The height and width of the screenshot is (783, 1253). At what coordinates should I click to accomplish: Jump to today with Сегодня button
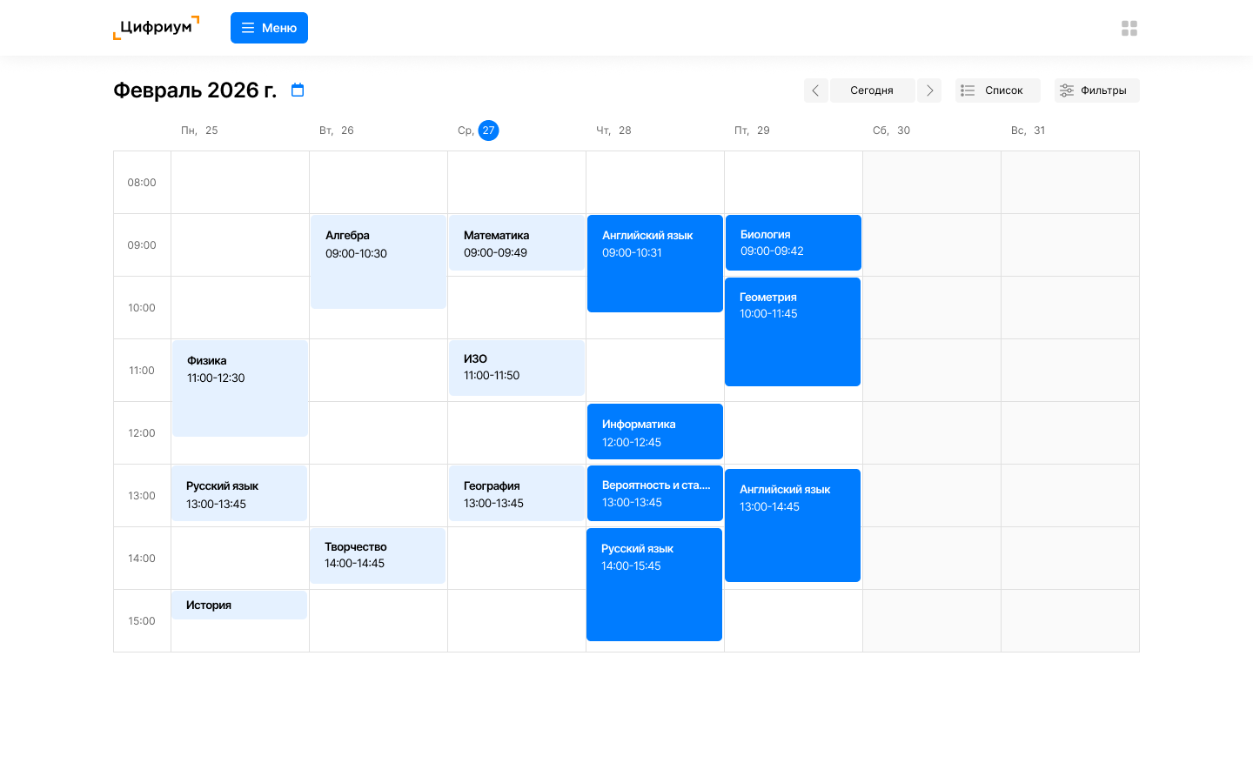coord(872,90)
